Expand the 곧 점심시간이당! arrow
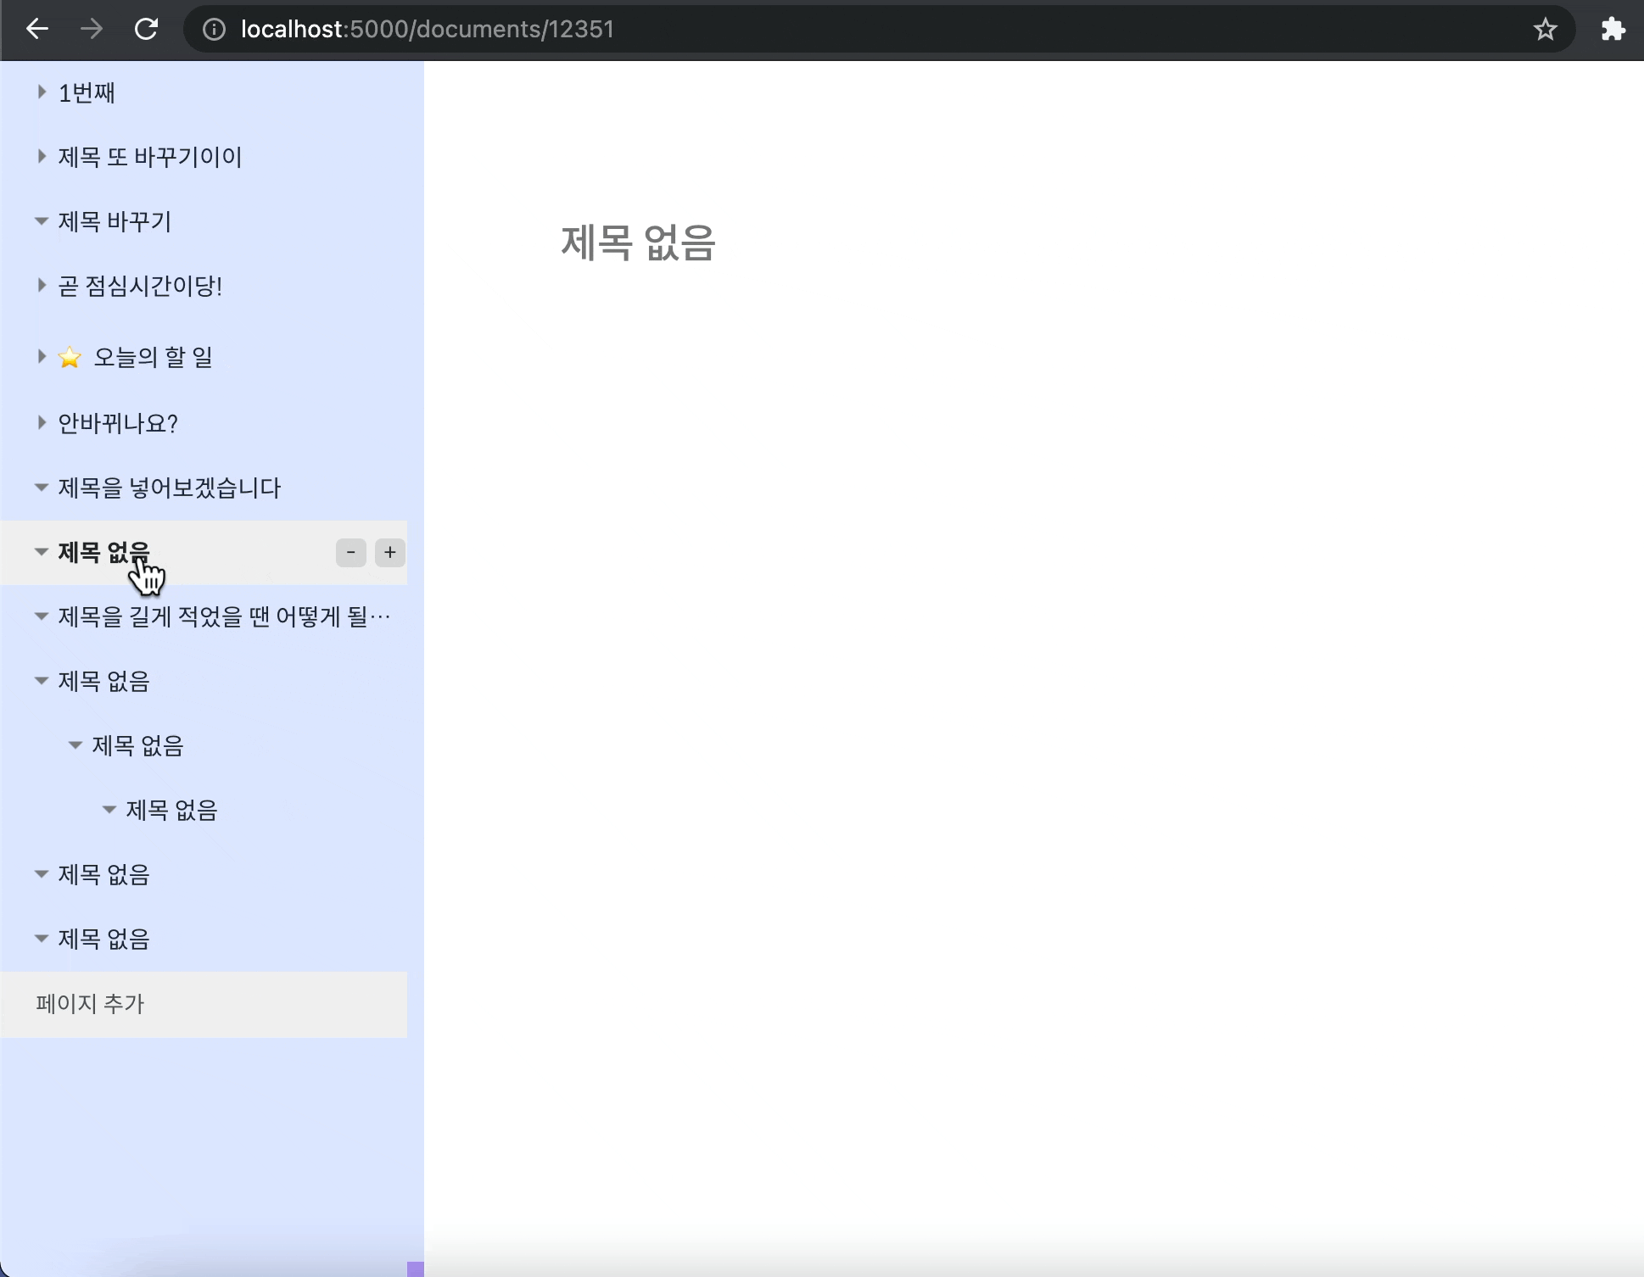This screenshot has height=1277, width=1644. point(41,285)
